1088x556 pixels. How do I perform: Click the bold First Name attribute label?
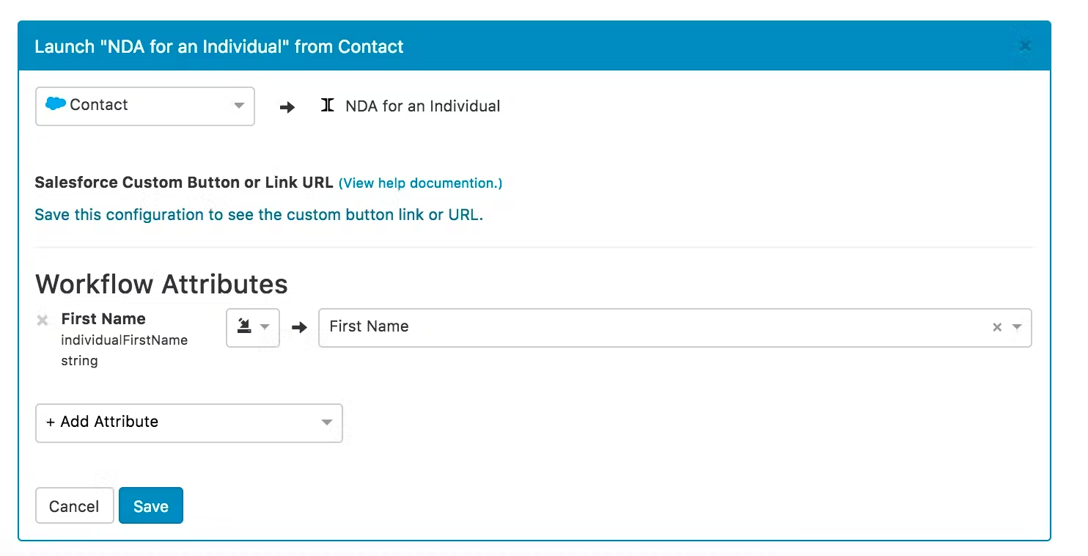pyautogui.click(x=103, y=318)
